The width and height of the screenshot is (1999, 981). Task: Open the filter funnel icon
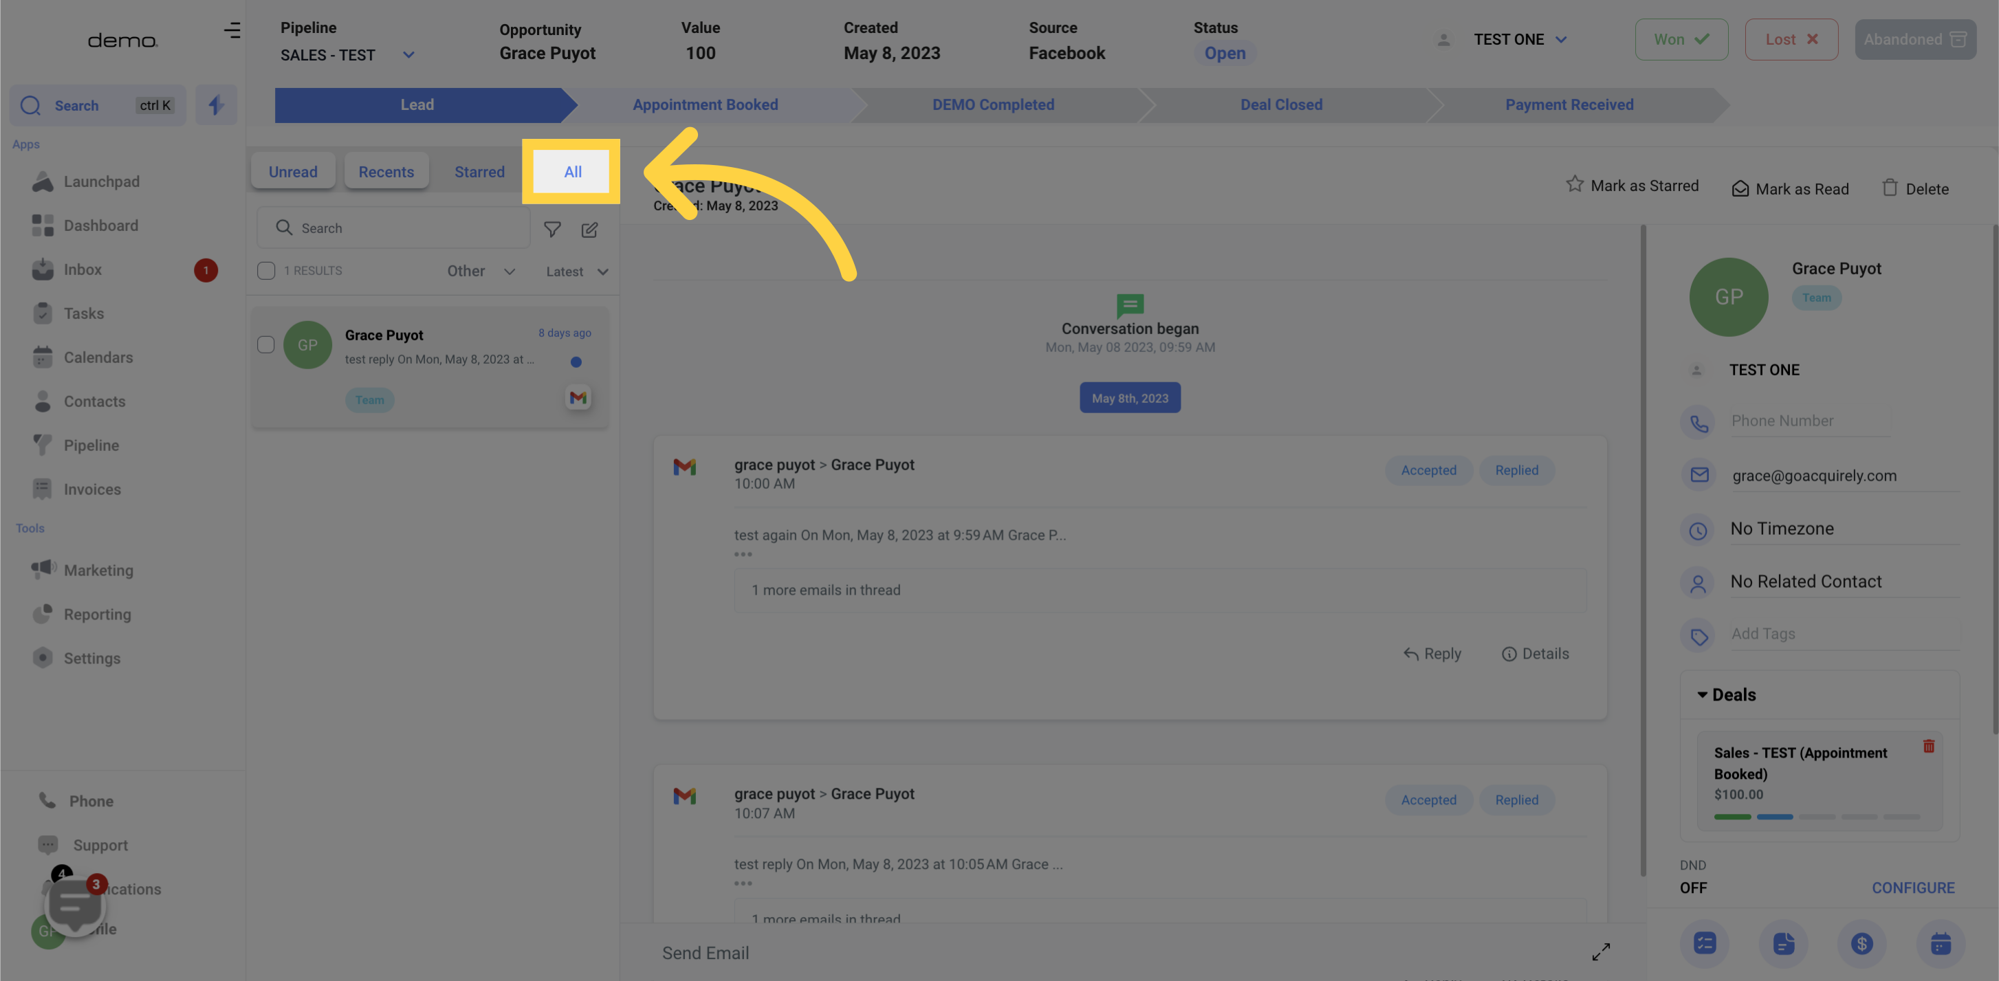click(551, 229)
